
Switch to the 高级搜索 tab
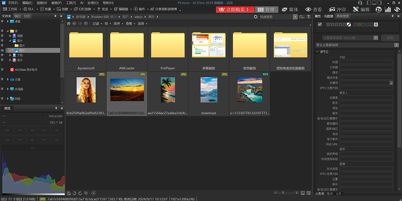click(343, 16)
